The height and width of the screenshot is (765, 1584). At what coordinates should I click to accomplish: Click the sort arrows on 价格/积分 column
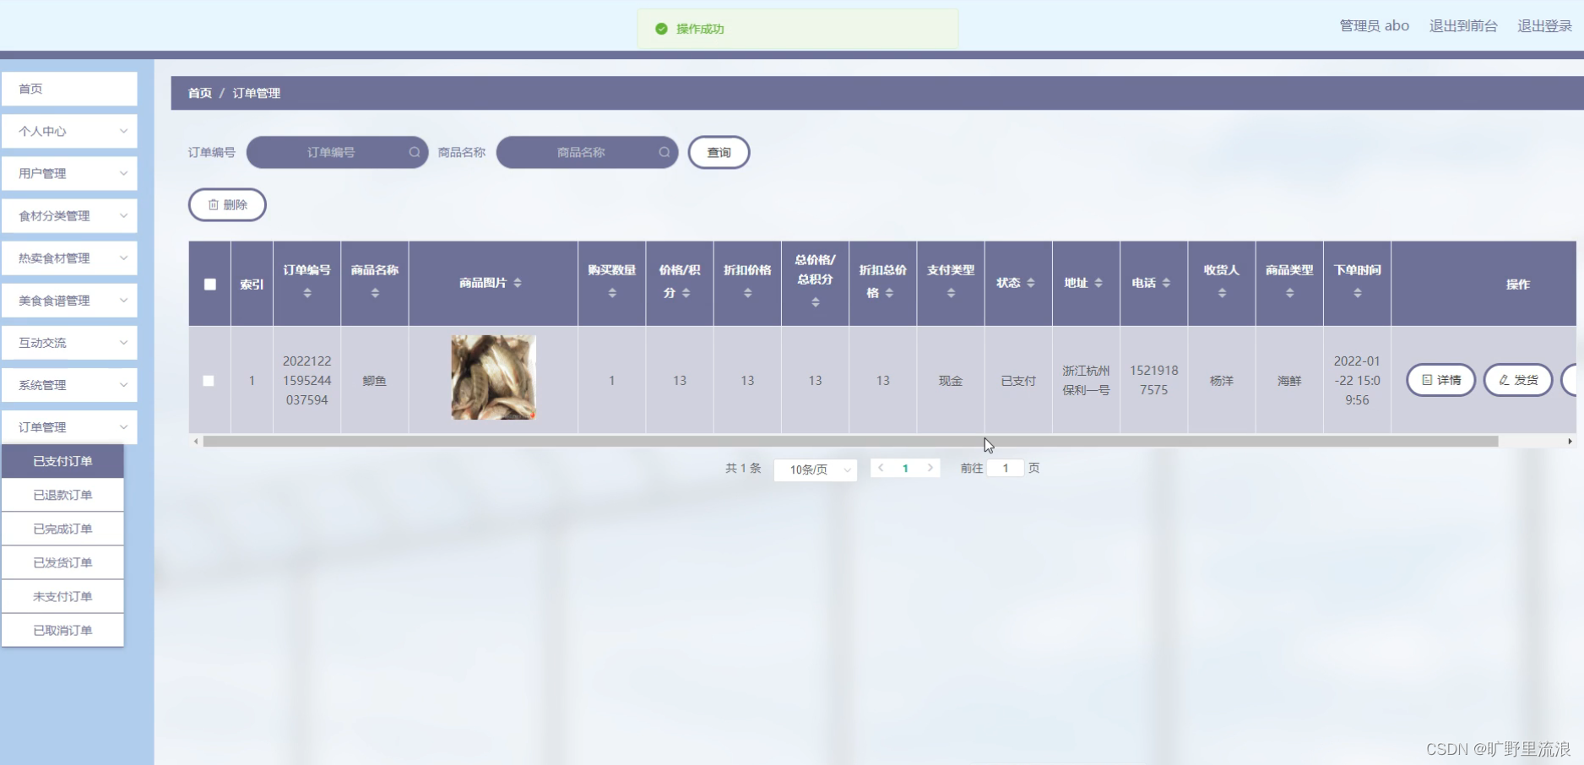pos(686,293)
